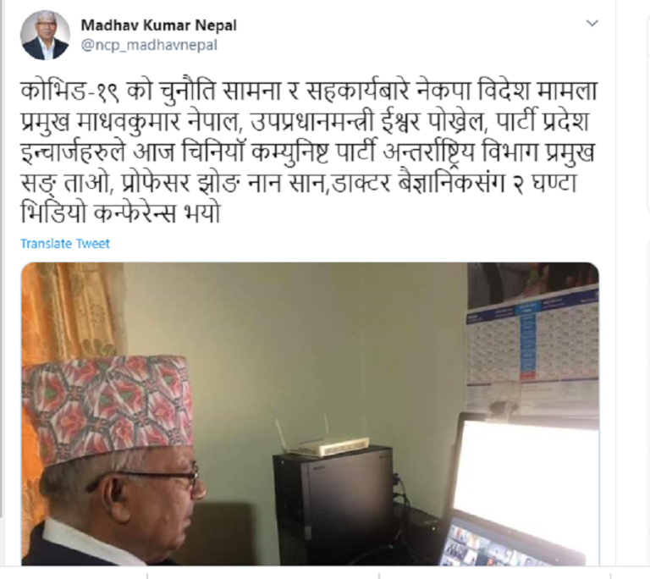Click the Translate Tweet link

click(65, 244)
